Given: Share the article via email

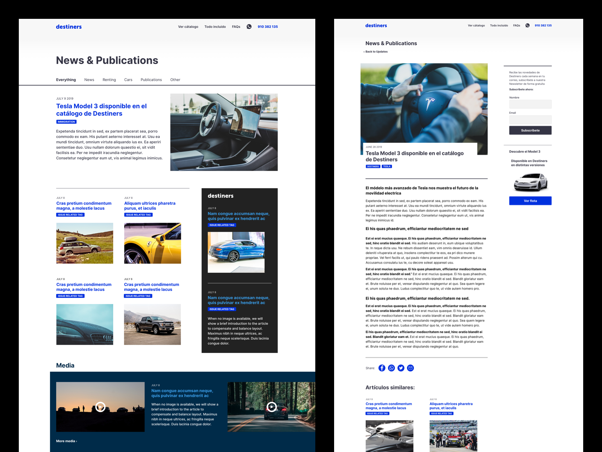Looking at the screenshot, I should 410,368.
